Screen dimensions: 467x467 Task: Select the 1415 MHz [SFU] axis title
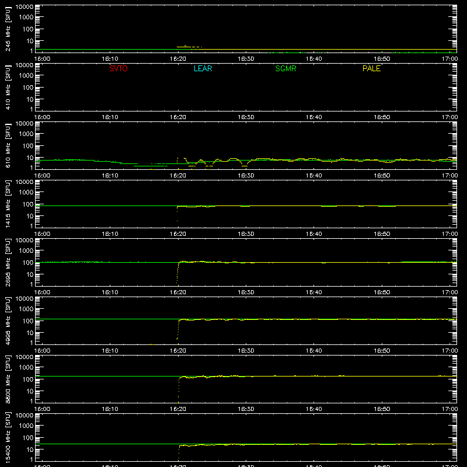click(x=8, y=204)
